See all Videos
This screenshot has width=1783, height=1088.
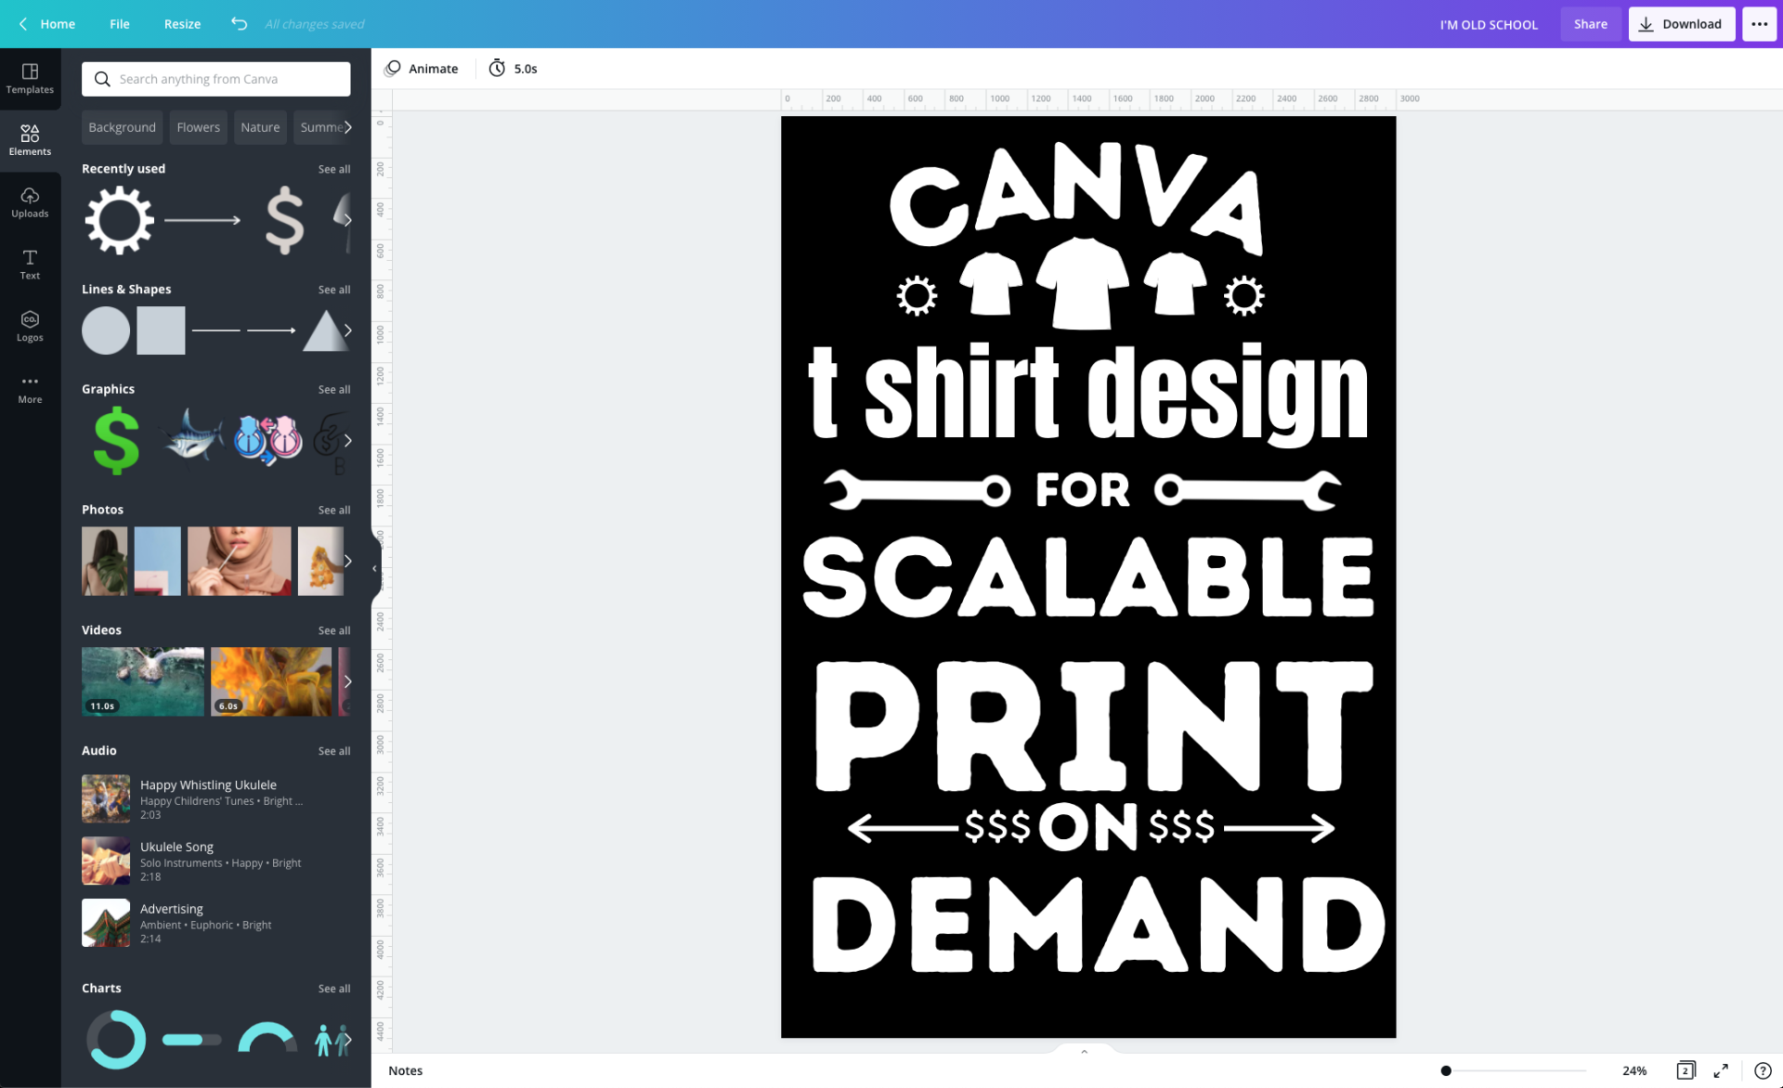pyautogui.click(x=334, y=630)
